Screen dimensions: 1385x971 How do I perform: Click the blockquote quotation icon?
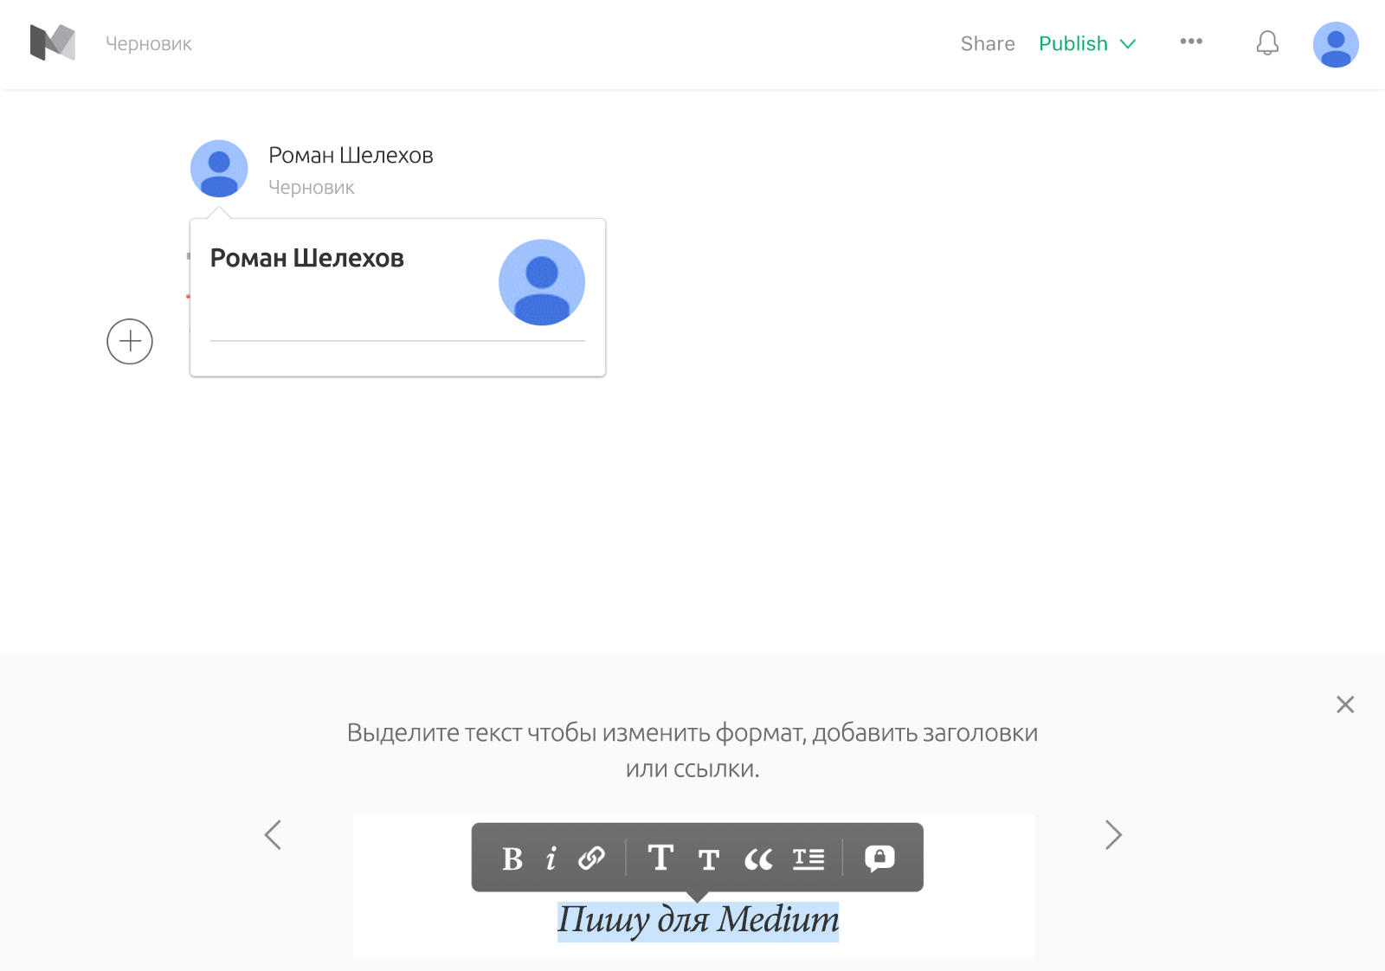[758, 859]
